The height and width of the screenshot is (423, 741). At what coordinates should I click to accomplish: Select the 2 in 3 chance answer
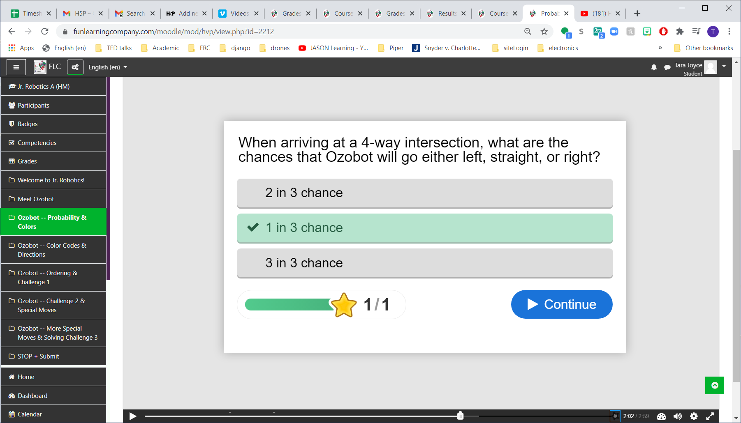[x=425, y=193]
